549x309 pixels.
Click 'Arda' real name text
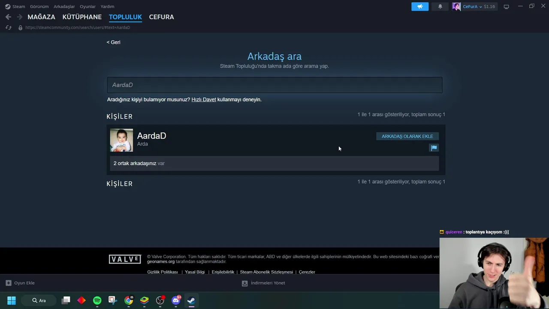142,144
